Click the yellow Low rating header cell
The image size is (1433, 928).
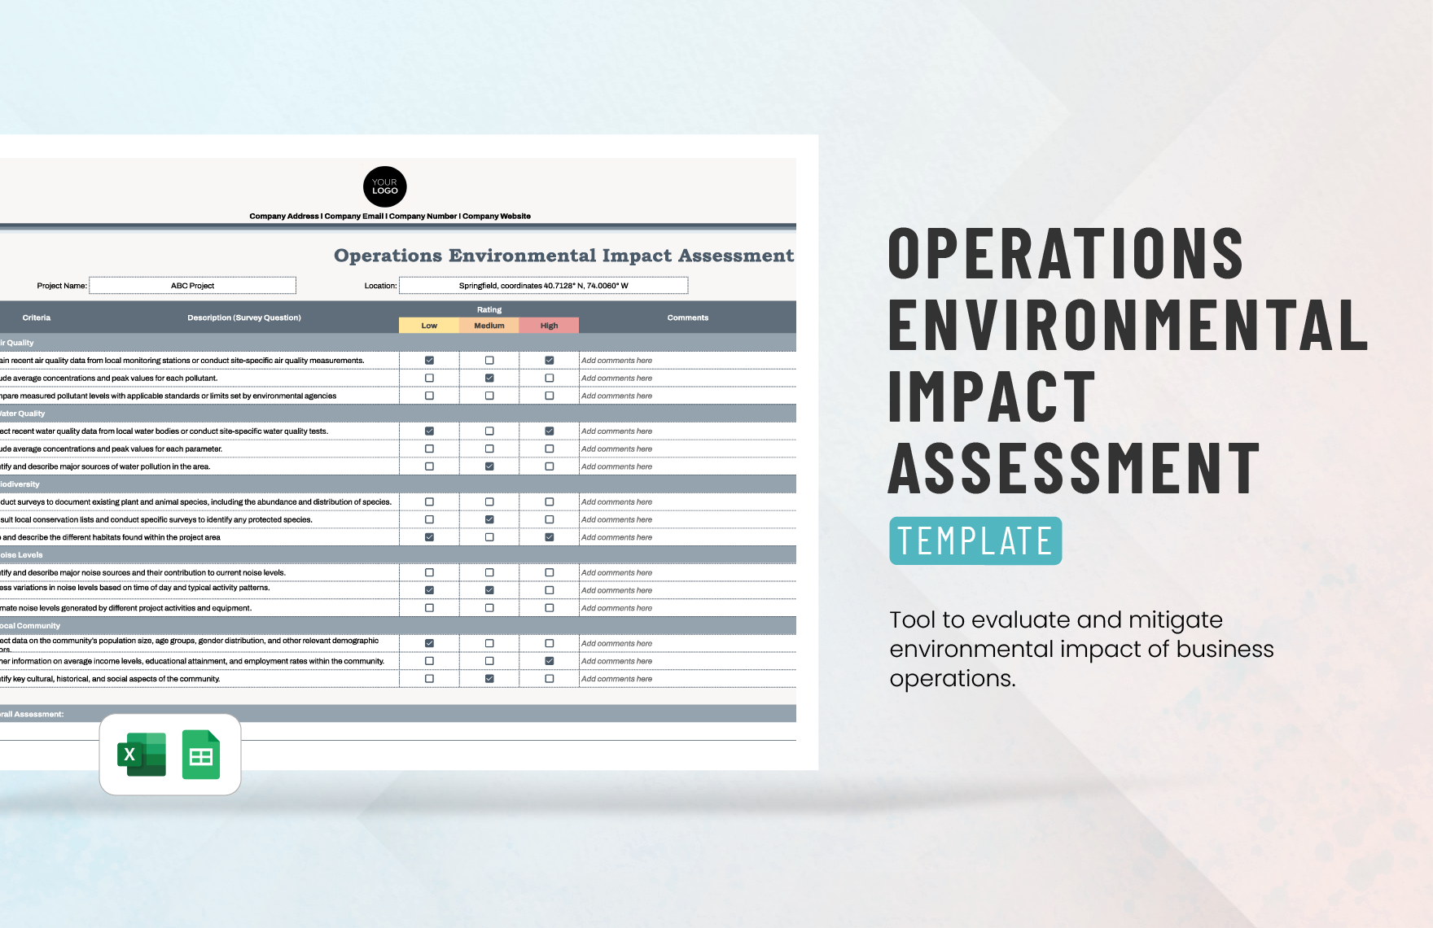coord(429,325)
